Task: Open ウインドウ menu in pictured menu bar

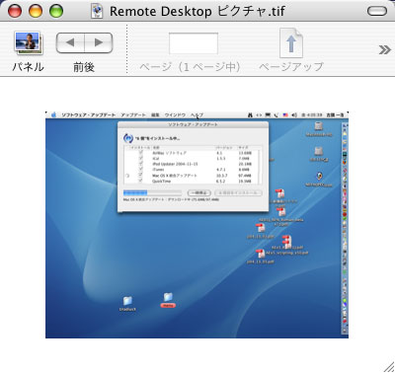Action: click(175, 115)
